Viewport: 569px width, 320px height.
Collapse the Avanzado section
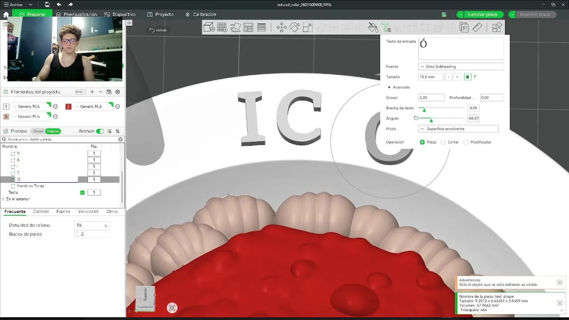[x=399, y=87]
